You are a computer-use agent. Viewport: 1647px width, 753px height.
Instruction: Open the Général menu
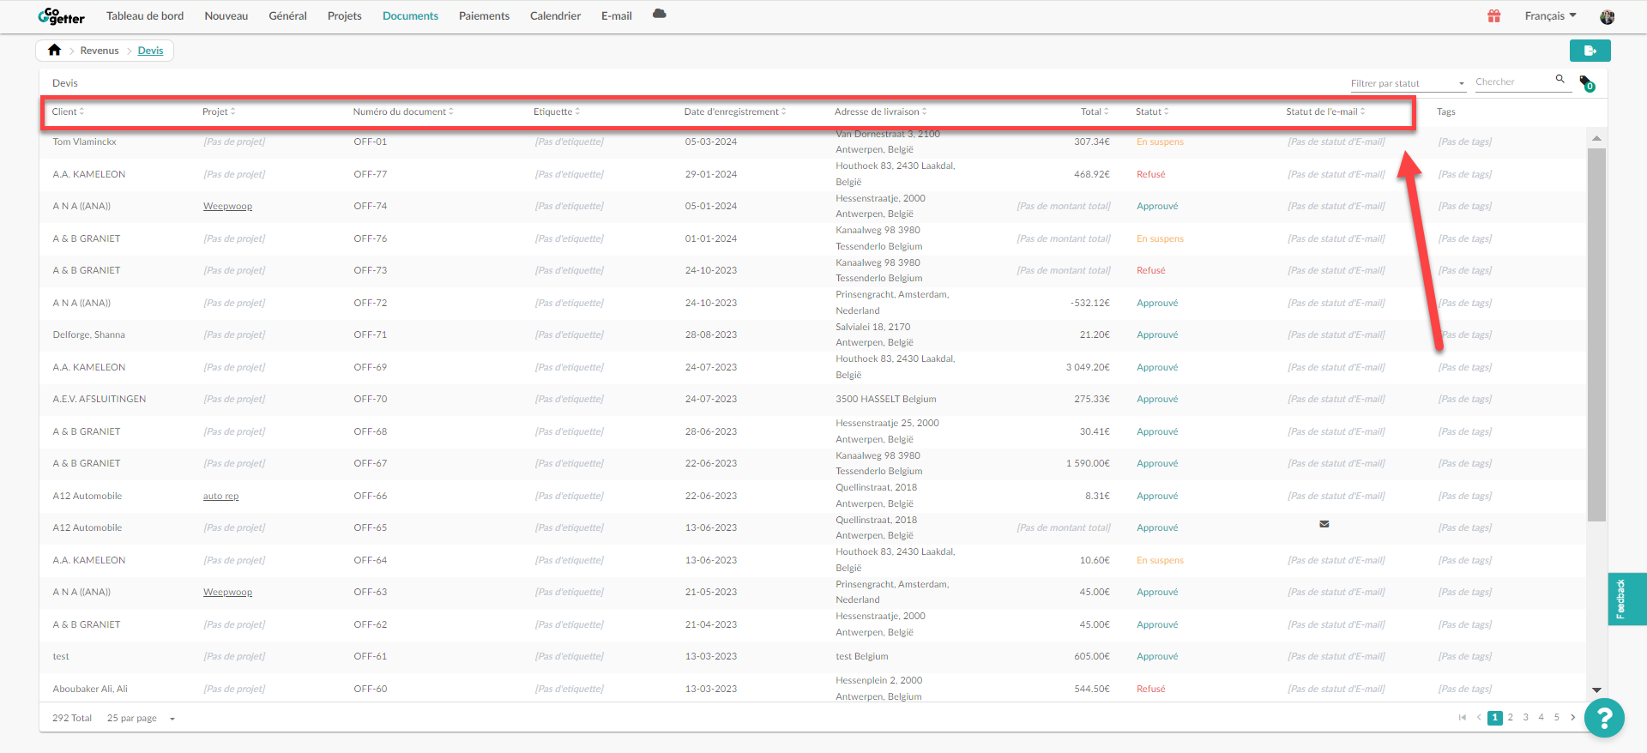(287, 15)
